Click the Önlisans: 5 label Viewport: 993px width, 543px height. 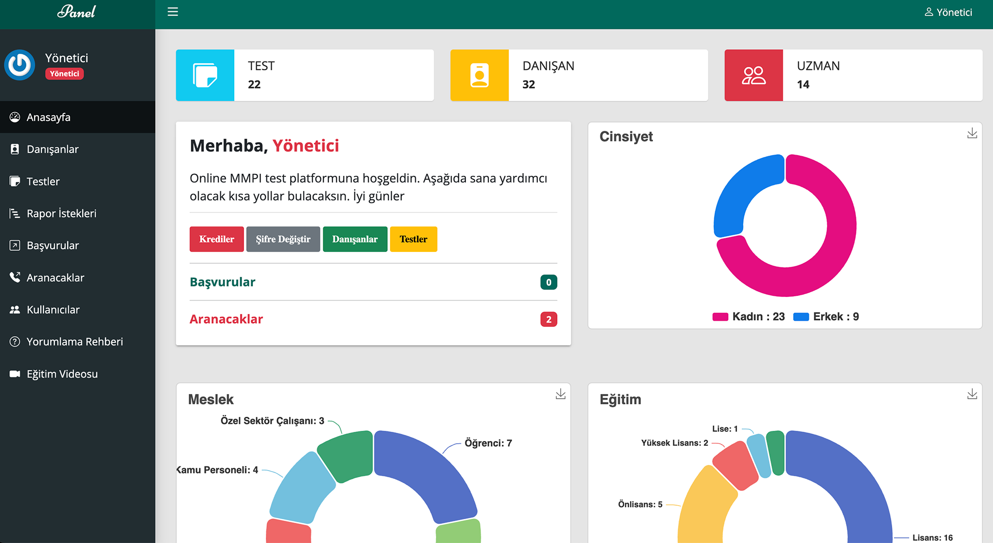point(640,504)
